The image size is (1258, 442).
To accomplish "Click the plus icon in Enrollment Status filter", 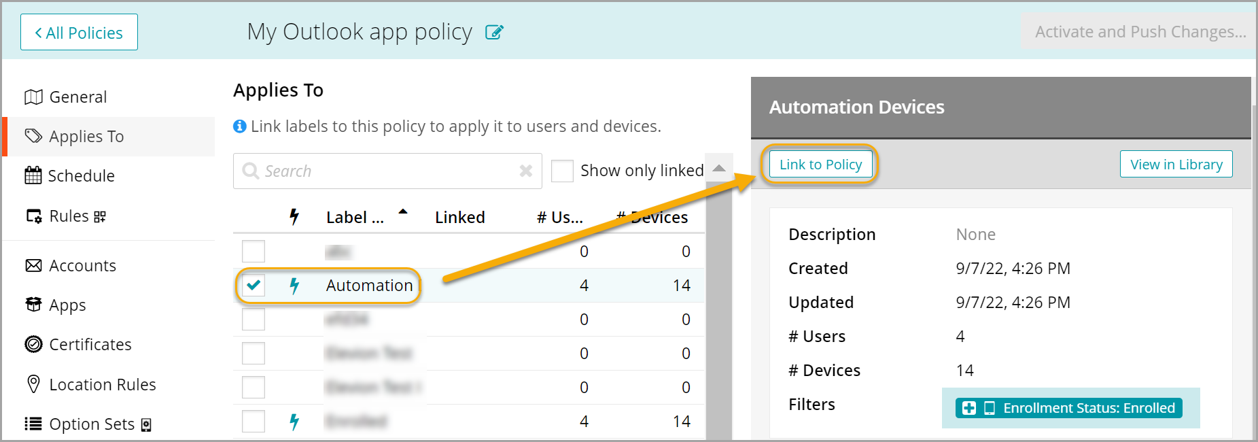I will pos(969,408).
